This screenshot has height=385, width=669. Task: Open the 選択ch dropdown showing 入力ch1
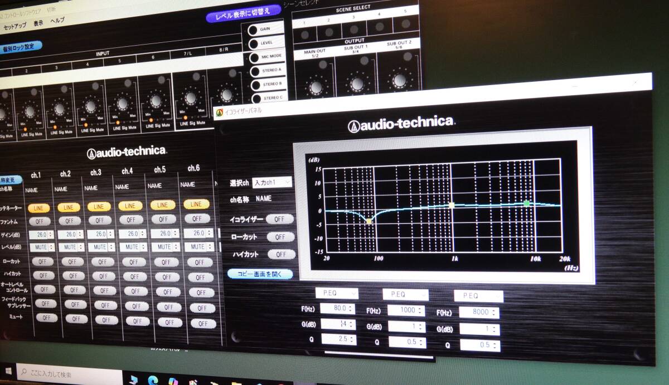point(272,182)
